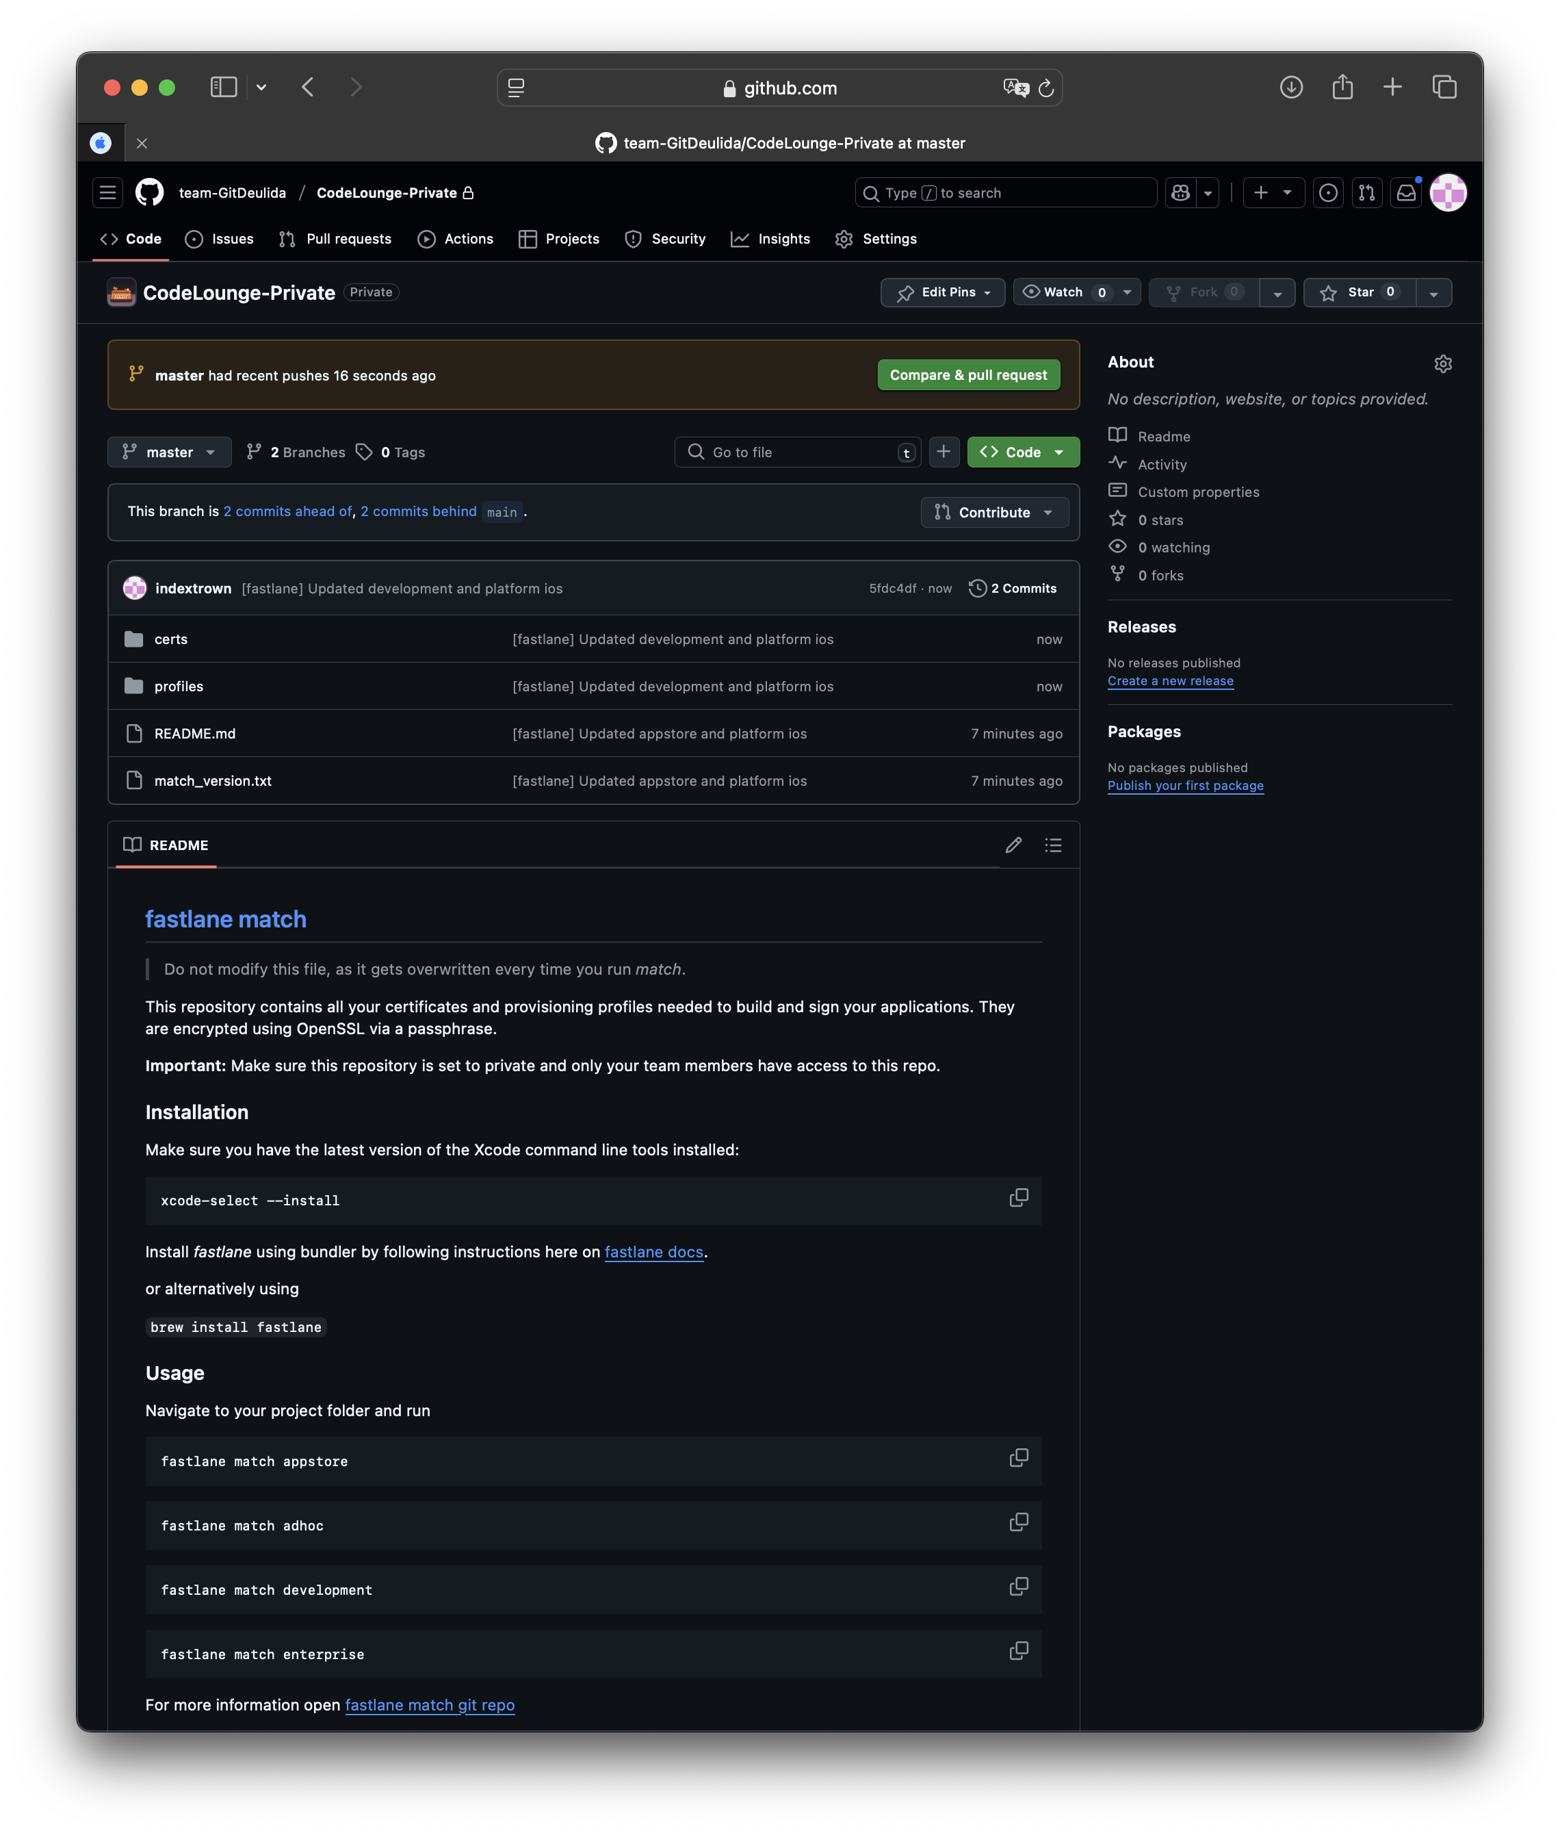Screen dimensions: 1560x1833
Task: Expand the Contribute dropdown
Action: click(x=994, y=512)
